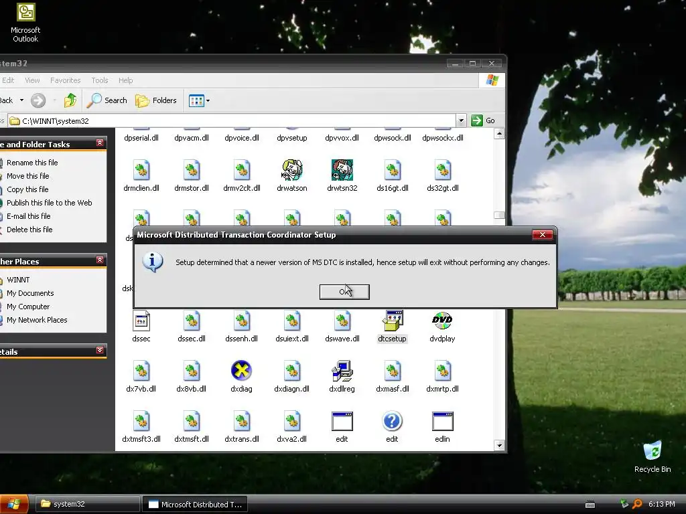Expand the address bar dropdown

click(461, 120)
